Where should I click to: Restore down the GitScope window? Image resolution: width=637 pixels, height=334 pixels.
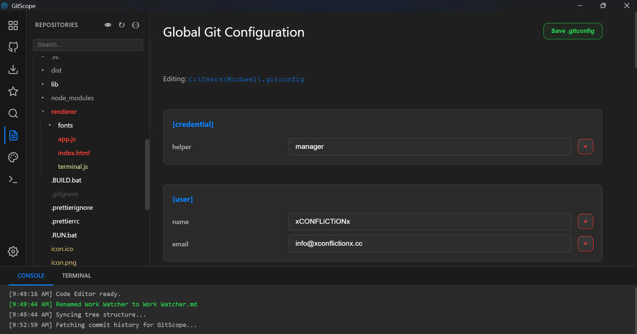(x=603, y=6)
